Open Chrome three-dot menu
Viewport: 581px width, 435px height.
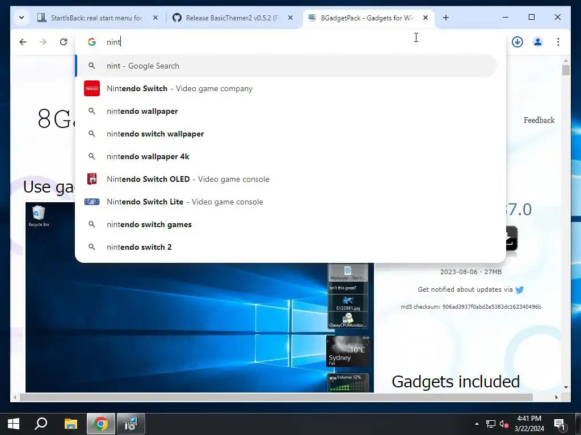(x=558, y=42)
